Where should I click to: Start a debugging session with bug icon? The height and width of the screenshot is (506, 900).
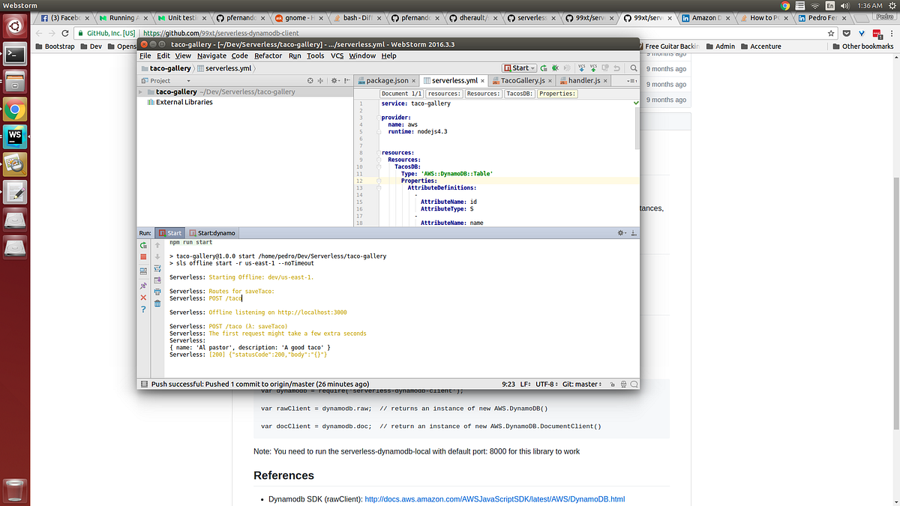tap(555, 67)
